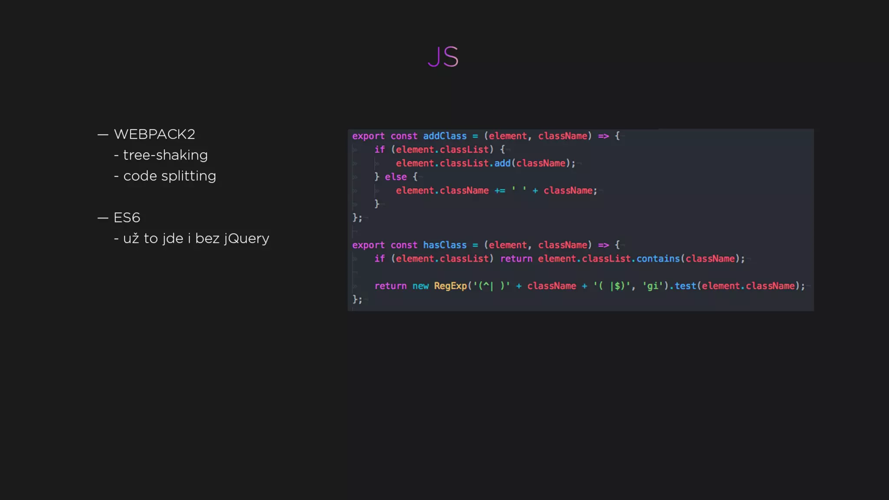Click addClass function name in code

tap(444, 136)
